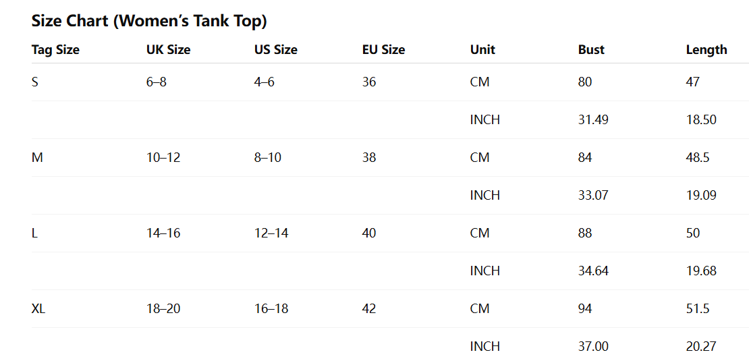Viewport: 749px width, 363px height.
Task: Click the 'Size Chart (Women's Tank Top)' heading
Action: point(149,21)
